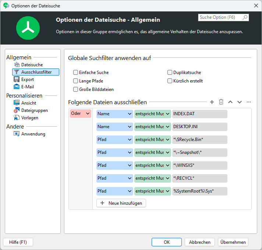Expand the Name dropdown for INDEX.DAT

click(114, 114)
